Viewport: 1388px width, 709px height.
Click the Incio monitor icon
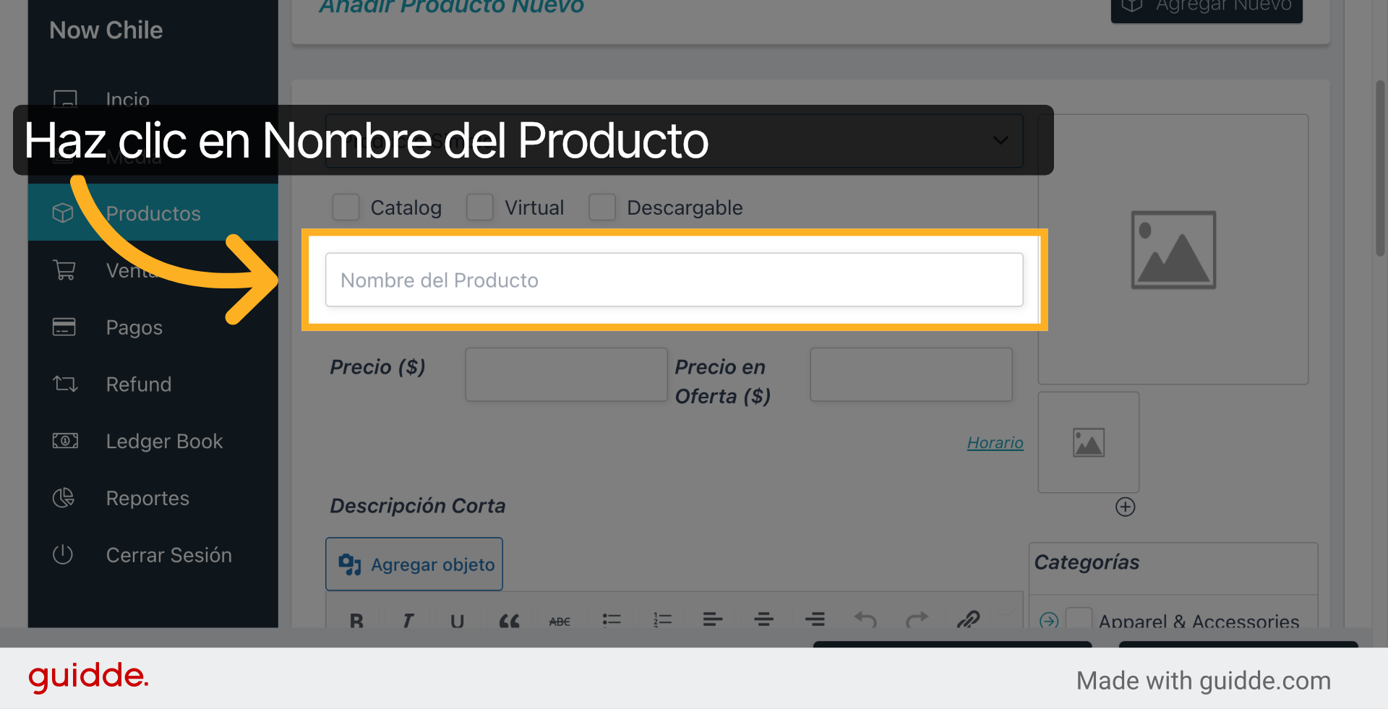pyautogui.click(x=65, y=99)
